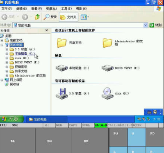Select My Documents in the tree
Viewport: 164px width, 153px height.
coord(16,40)
